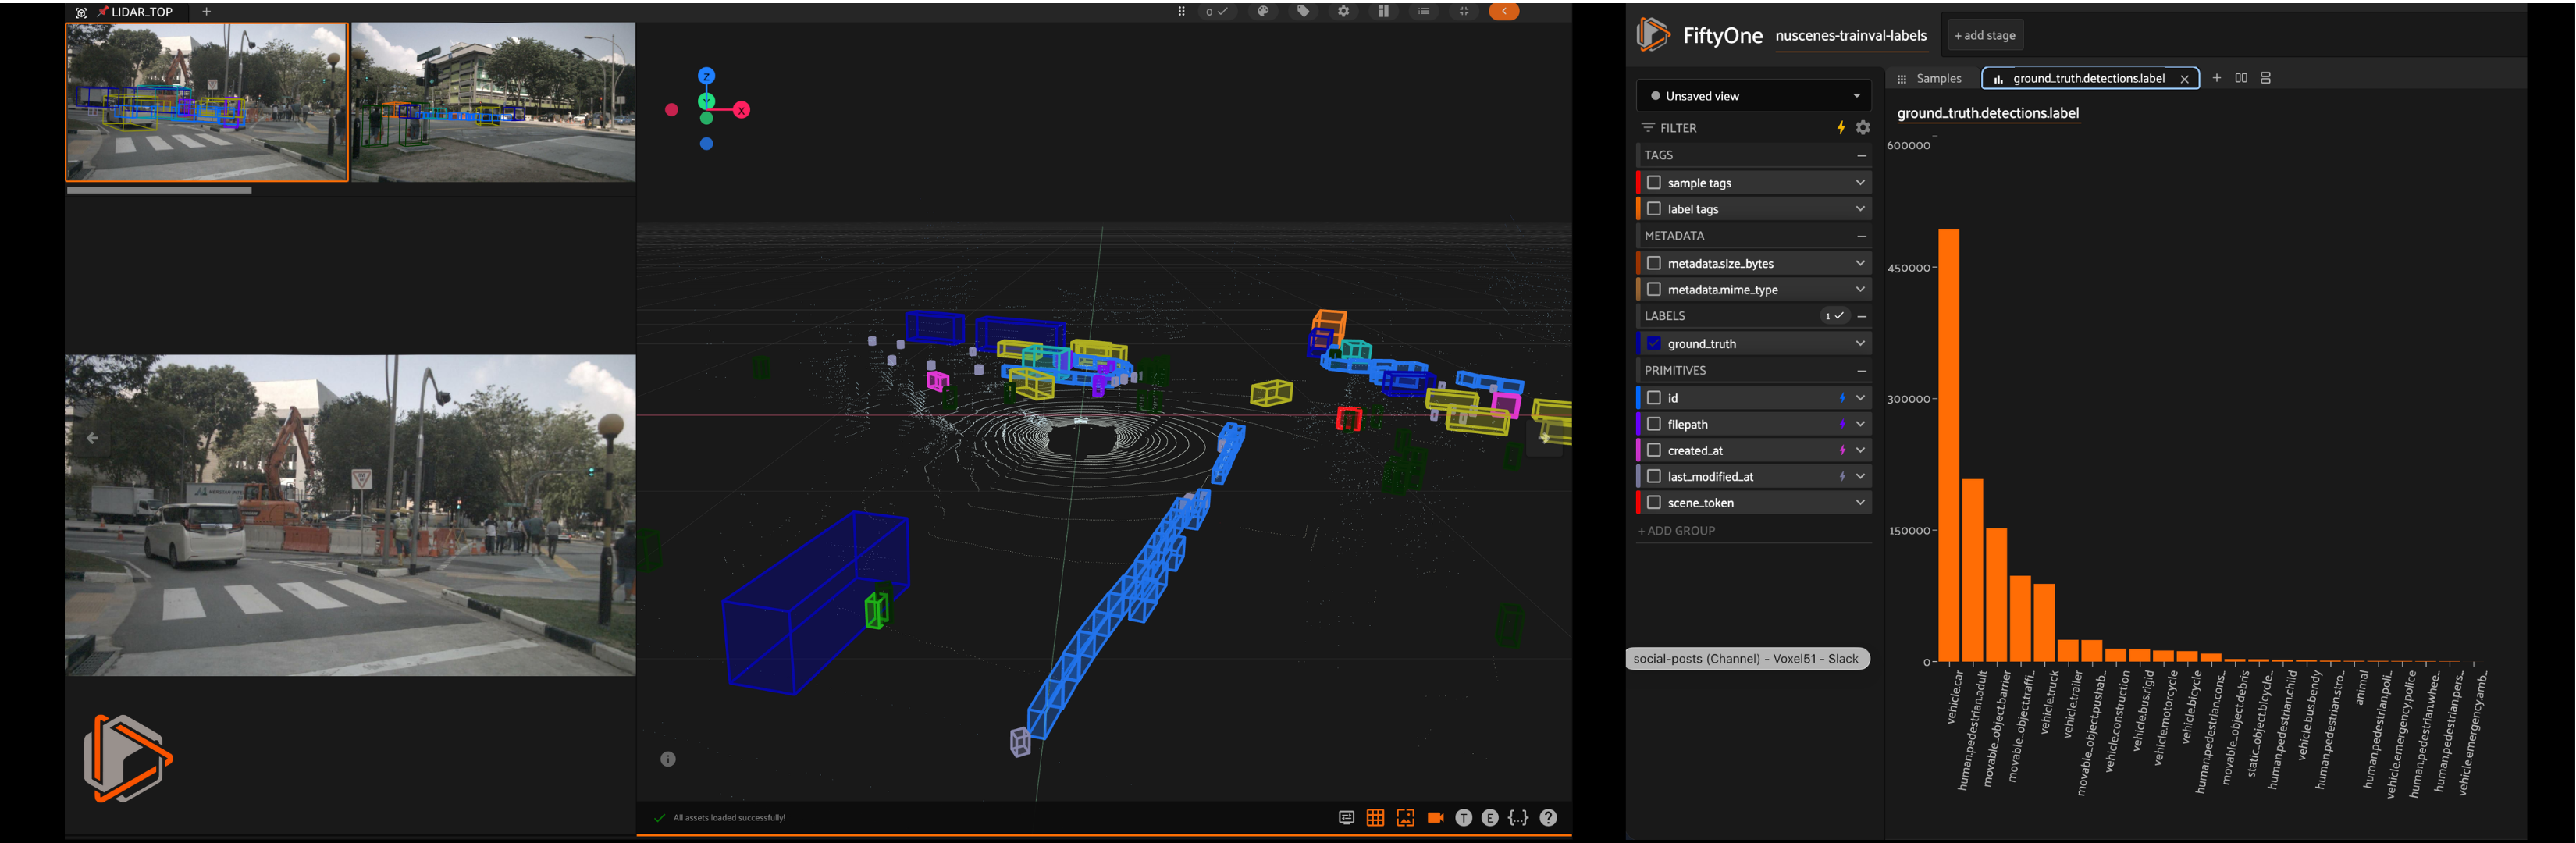Expand the ground_truth field chevron
2576x843 pixels.
1860,343
